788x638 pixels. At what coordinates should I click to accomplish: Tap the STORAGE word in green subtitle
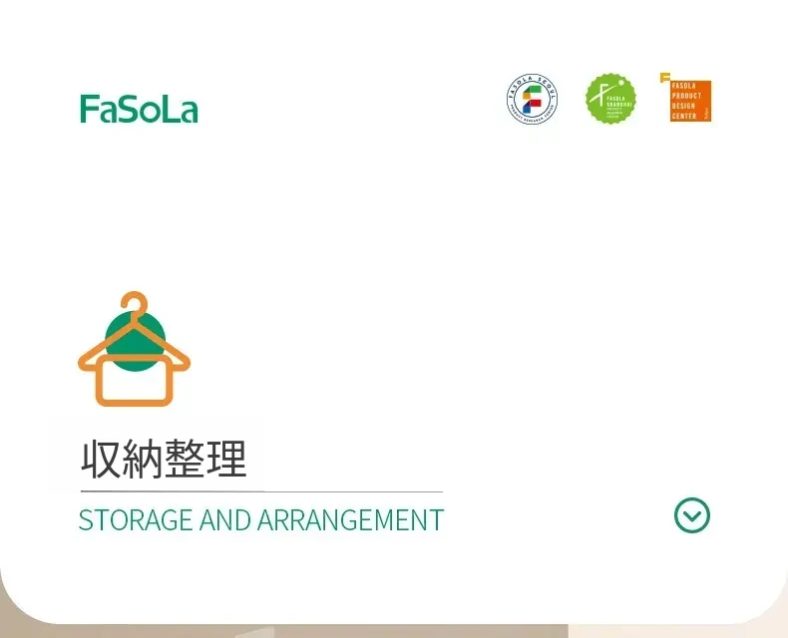136,519
